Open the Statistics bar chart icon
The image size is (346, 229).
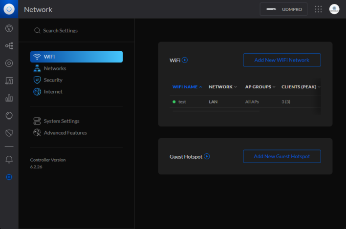9,98
